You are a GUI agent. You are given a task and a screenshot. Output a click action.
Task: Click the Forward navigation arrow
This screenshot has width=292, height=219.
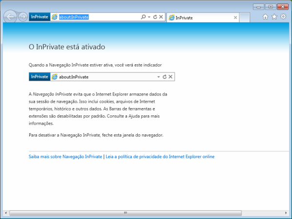(23, 17)
